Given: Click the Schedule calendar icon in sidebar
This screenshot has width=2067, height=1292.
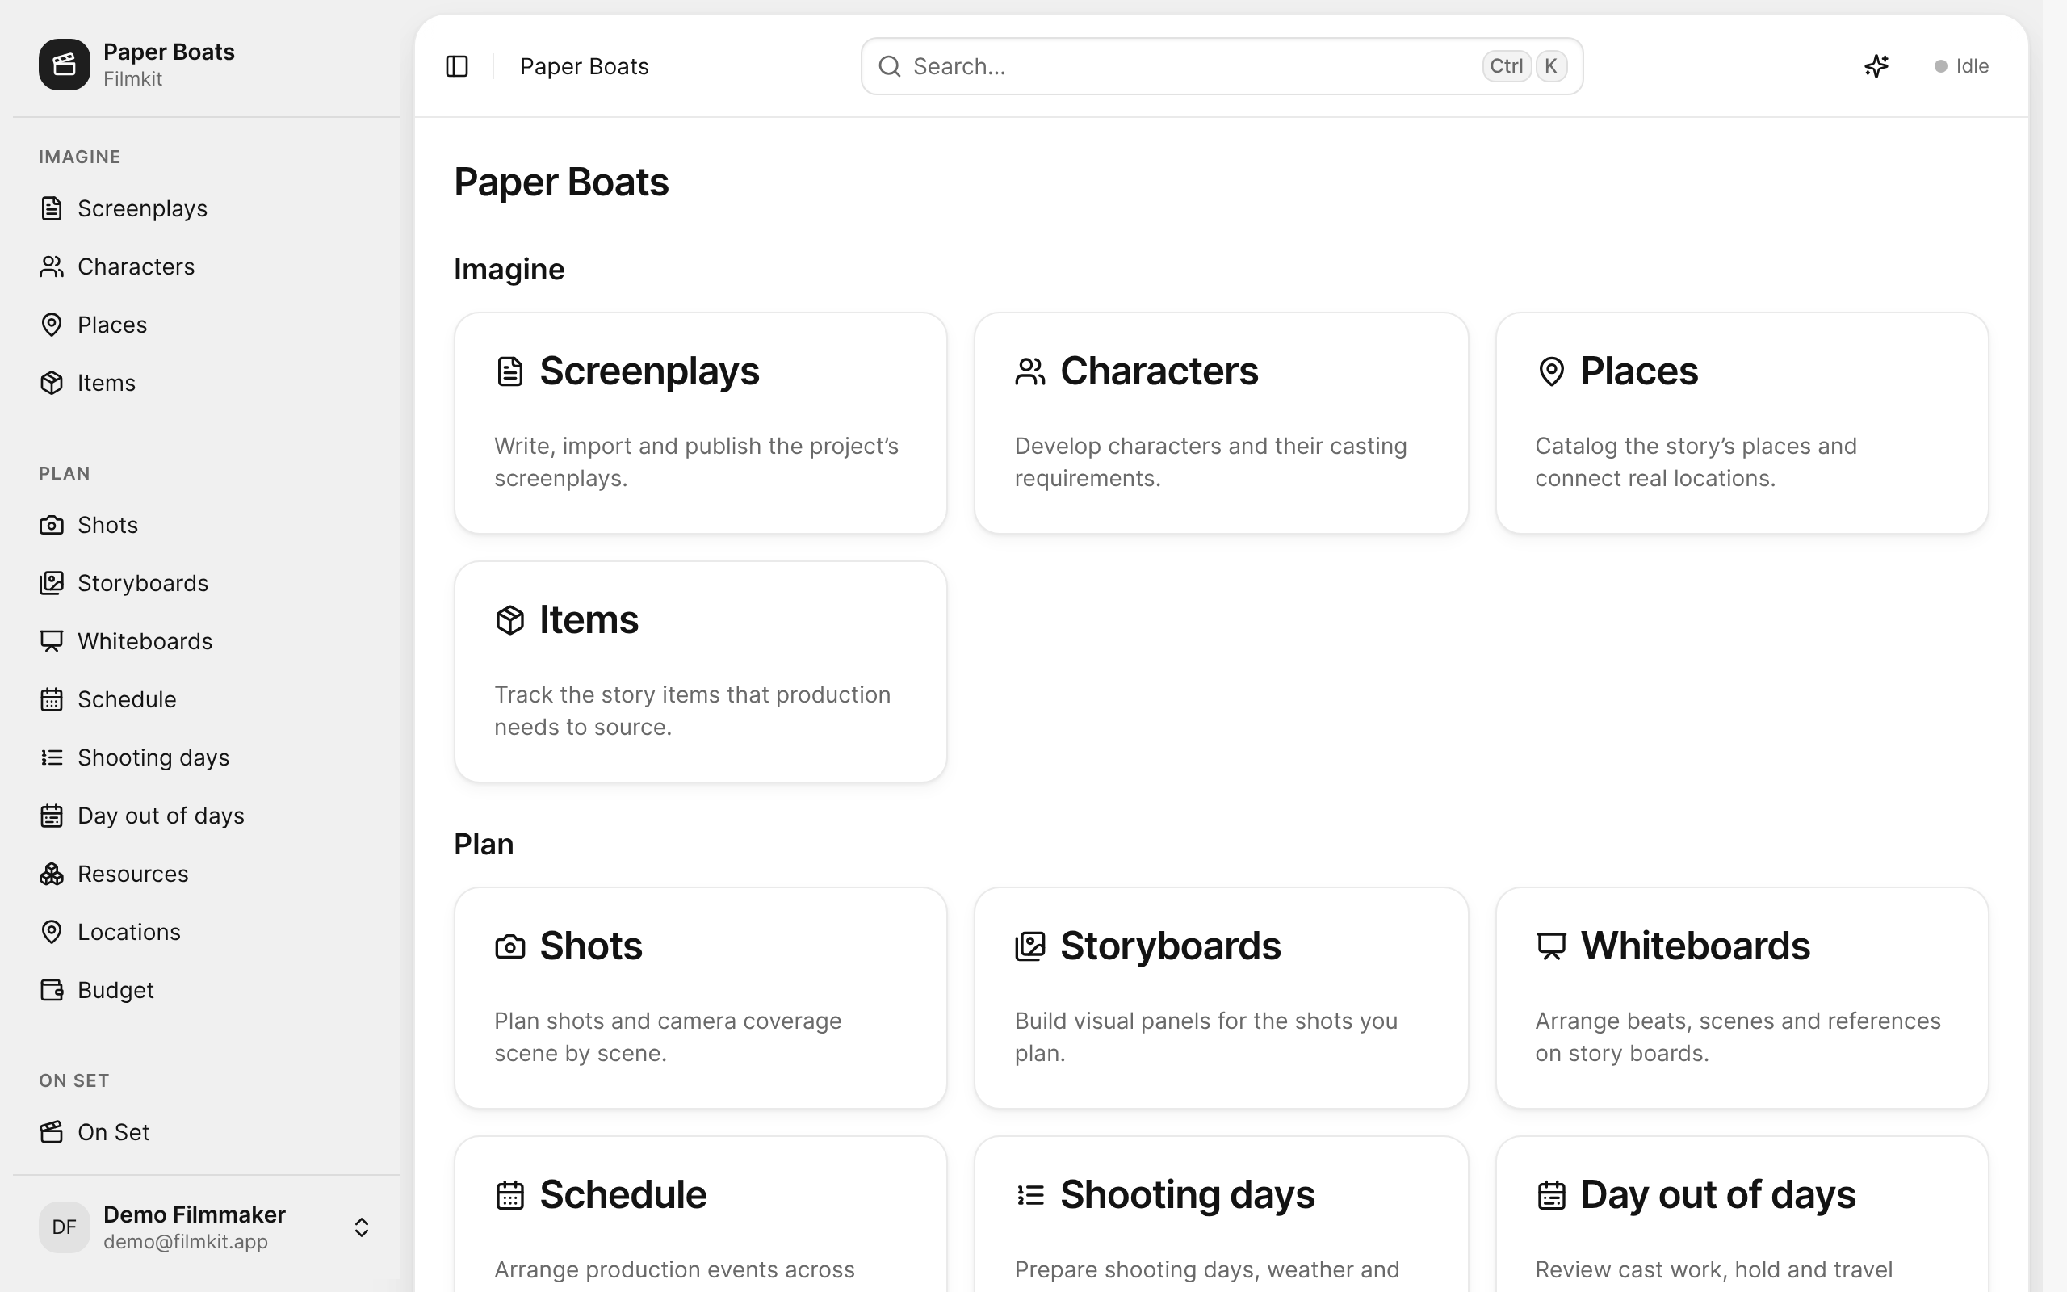Looking at the screenshot, I should (x=51, y=699).
